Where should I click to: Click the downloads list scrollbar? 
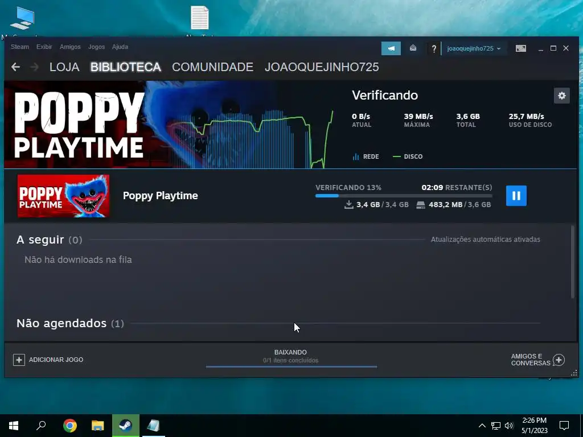[573, 262]
